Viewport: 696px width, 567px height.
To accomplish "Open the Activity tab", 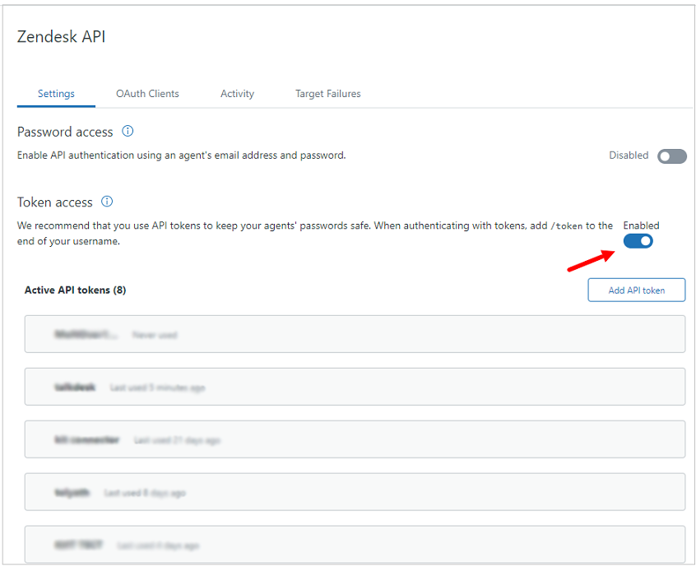I will 237,94.
